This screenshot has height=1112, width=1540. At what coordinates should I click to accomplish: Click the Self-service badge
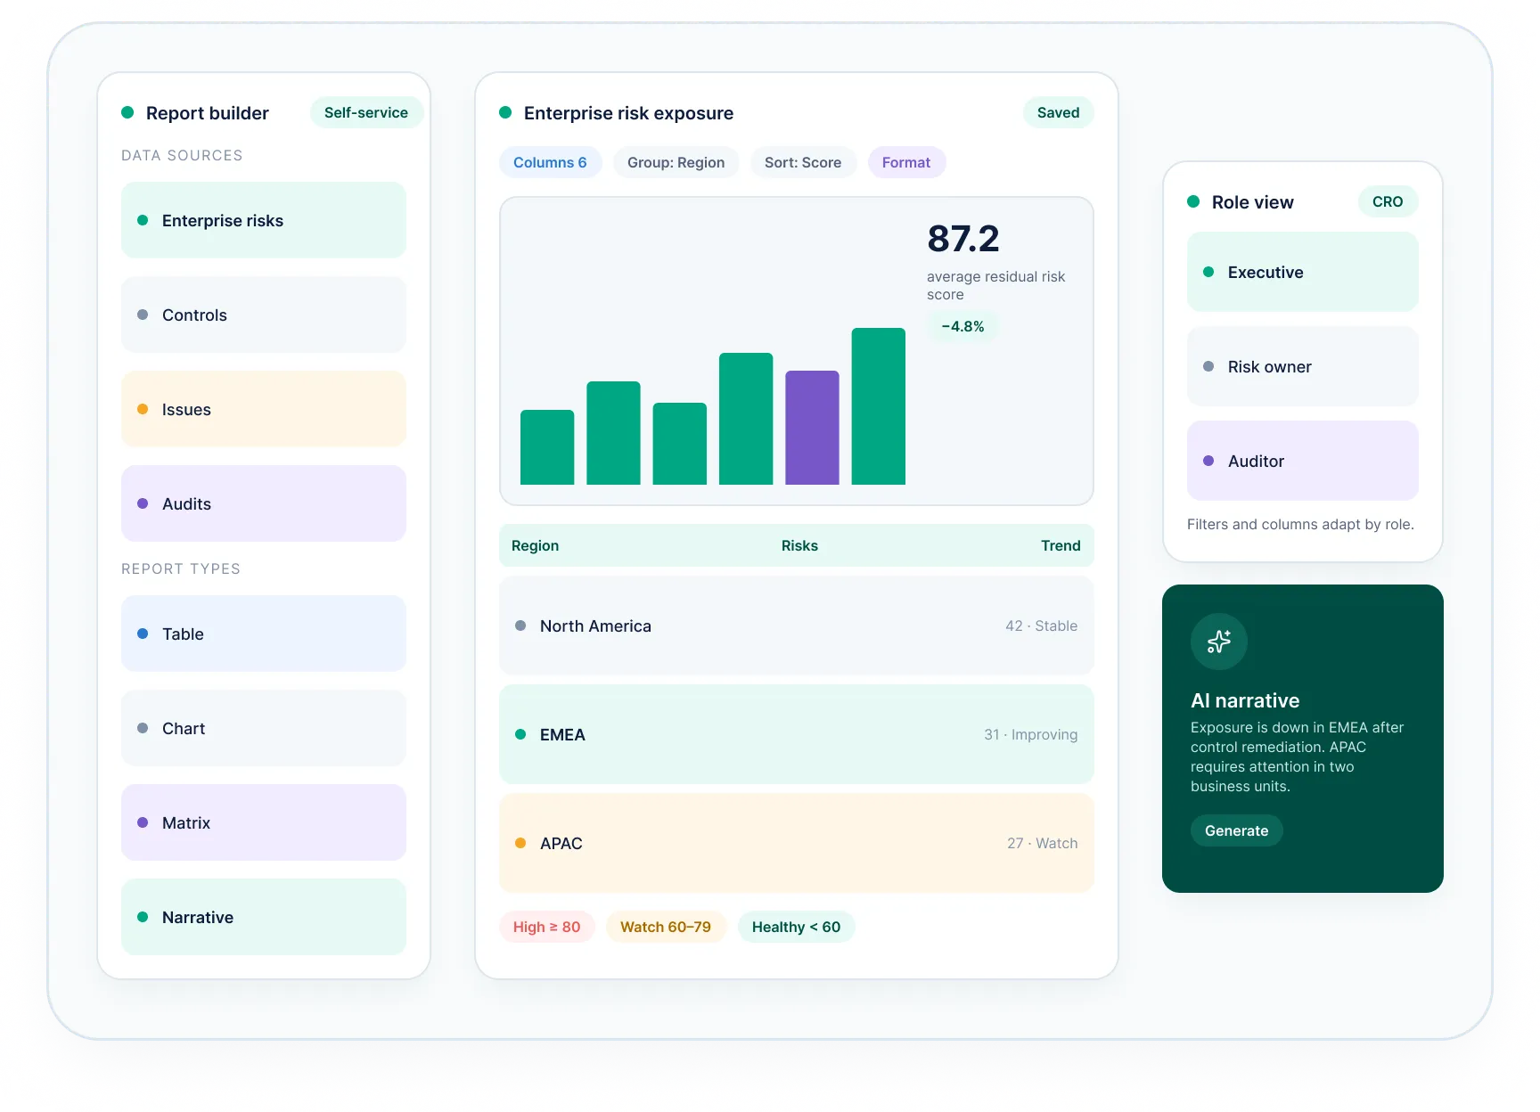tap(366, 112)
